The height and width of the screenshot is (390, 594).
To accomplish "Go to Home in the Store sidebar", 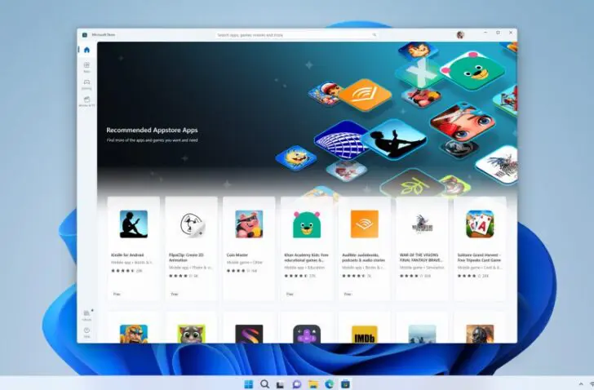I will tap(86, 50).
